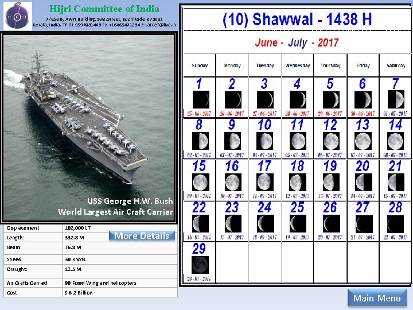Select the moon image under day 27

pyautogui.click(x=364, y=224)
